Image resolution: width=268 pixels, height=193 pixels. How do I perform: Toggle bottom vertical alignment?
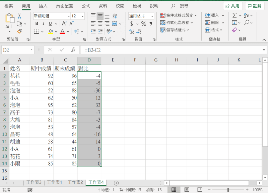click(x=107, y=16)
